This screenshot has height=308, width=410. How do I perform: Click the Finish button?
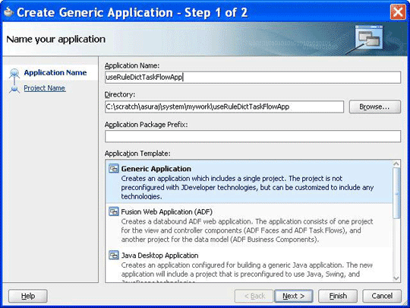pyautogui.click(x=338, y=296)
